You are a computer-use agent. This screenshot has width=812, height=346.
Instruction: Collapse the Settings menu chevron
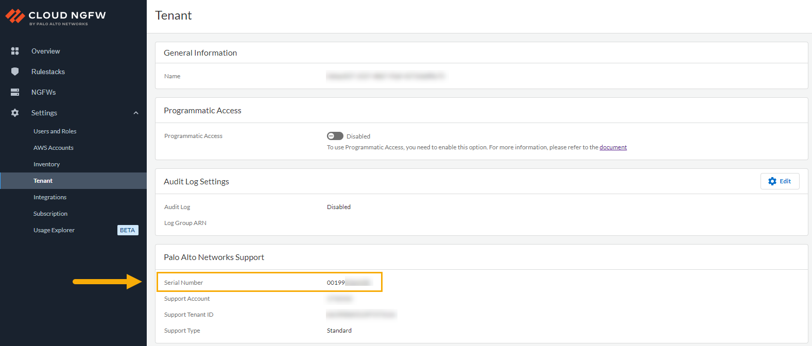(136, 113)
